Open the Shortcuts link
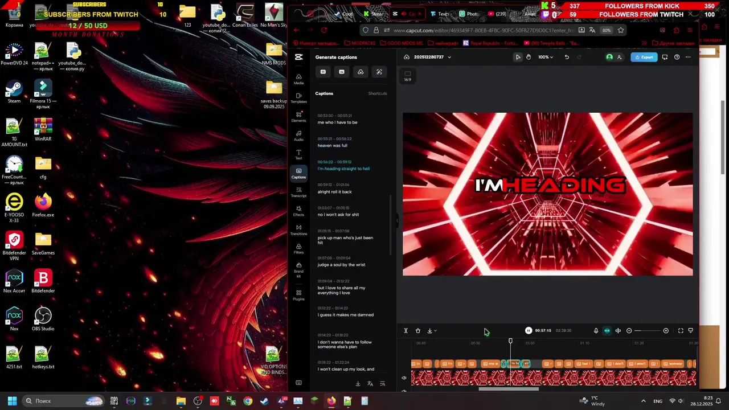 click(378, 93)
